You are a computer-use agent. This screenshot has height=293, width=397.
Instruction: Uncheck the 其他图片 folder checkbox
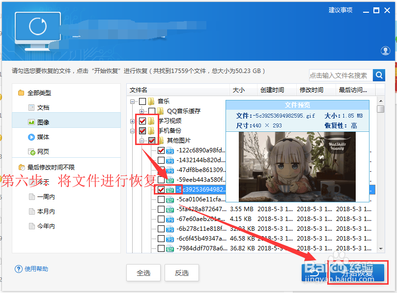pyautogui.click(x=152, y=141)
